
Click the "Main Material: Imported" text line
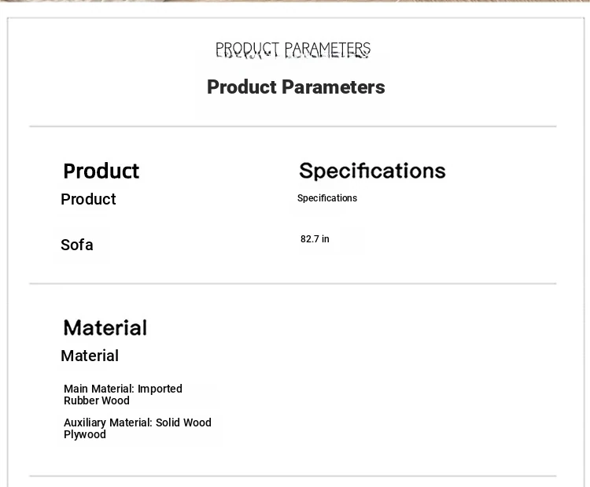click(x=123, y=389)
